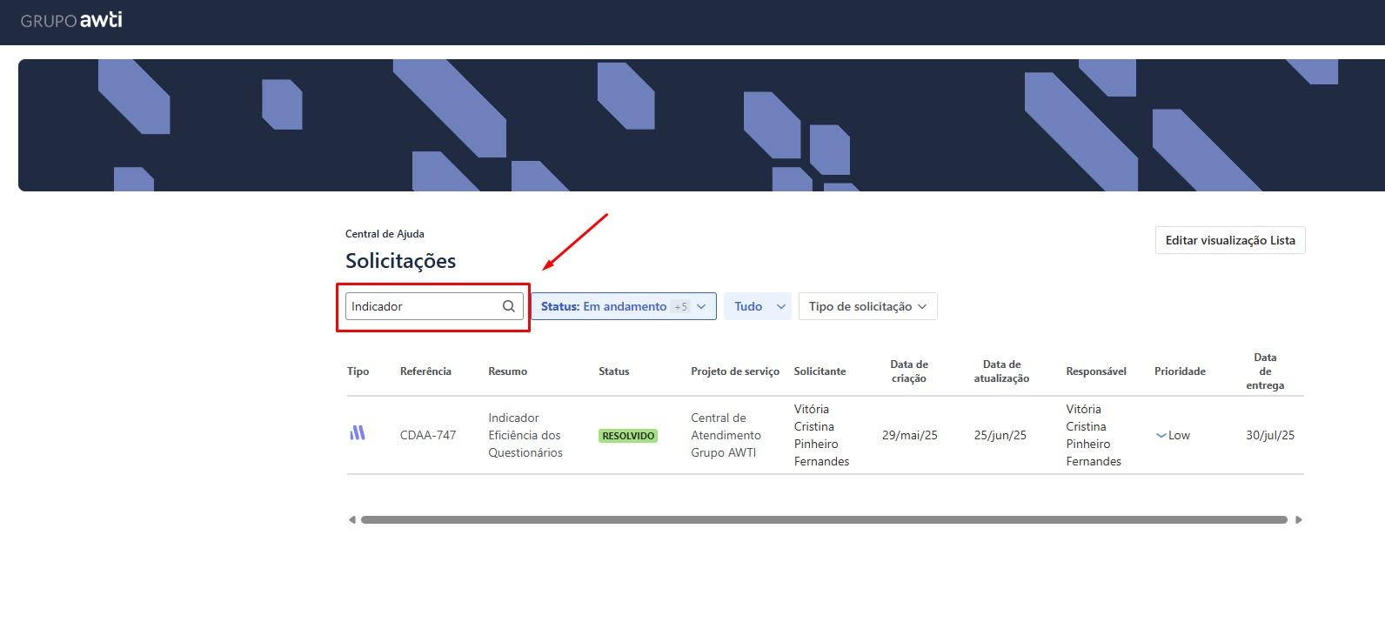Screen dimensions: 1385x622
Task: Click the horizontal scrollbar's left arrow
Action: (351, 520)
